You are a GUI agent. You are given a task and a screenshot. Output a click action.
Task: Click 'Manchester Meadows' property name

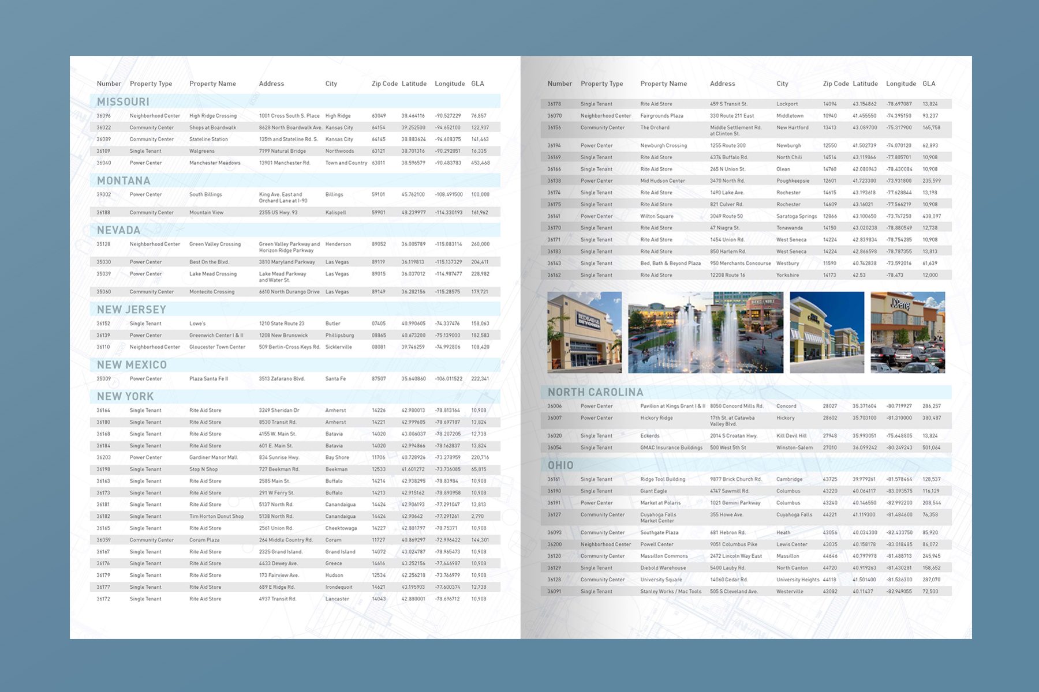(x=215, y=163)
